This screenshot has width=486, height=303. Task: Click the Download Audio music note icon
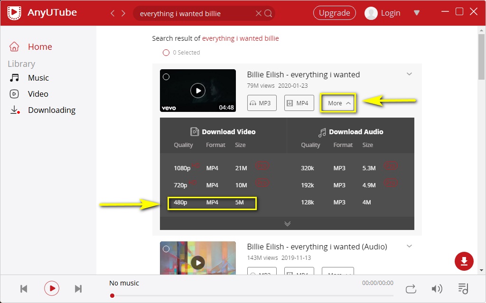tap(322, 132)
